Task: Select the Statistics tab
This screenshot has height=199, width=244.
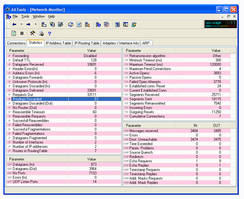Action: click(x=36, y=43)
